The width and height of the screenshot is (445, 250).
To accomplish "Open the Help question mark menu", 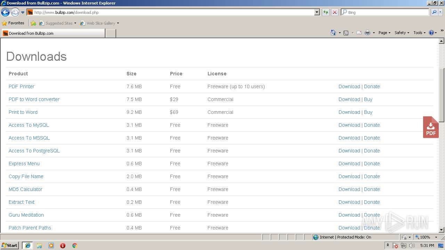I will click(433, 33).
